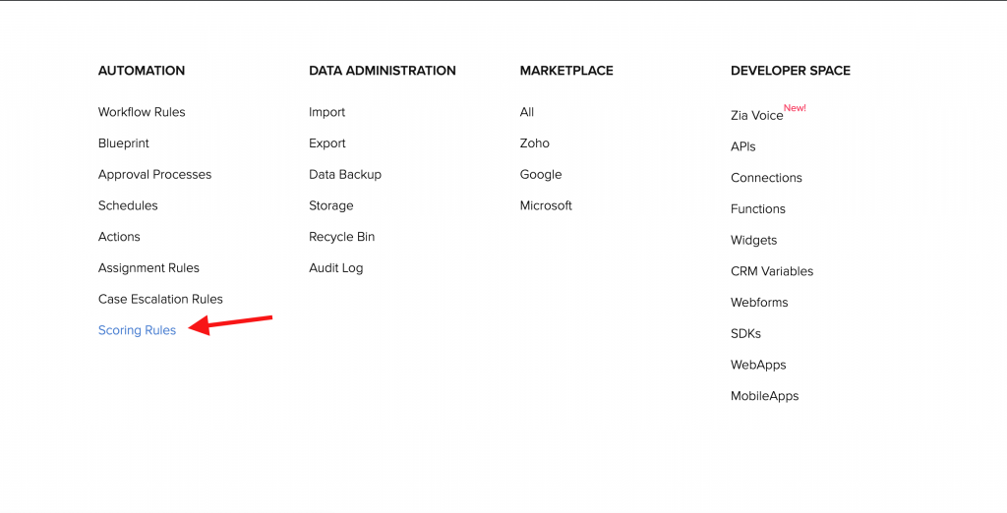Open the Import option

pos(326,112)
